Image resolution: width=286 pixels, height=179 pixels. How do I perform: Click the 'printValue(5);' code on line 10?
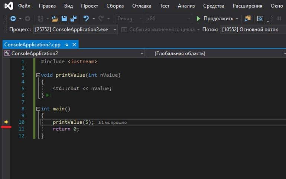pos(73,122)
